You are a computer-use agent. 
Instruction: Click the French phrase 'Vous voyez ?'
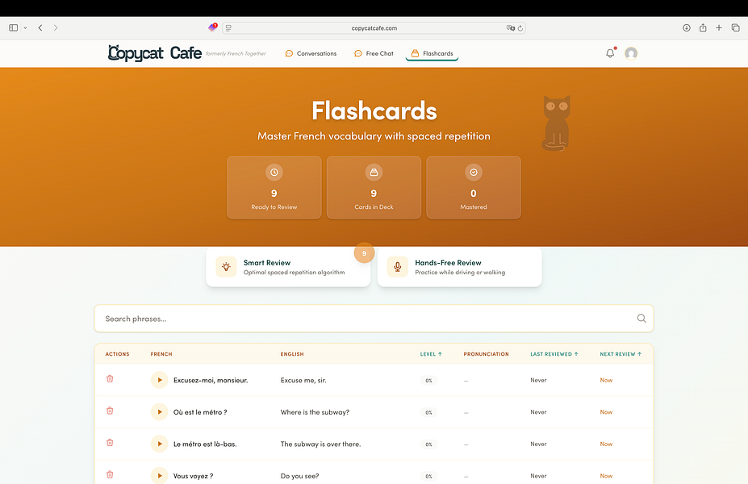(x=193, y=477)
